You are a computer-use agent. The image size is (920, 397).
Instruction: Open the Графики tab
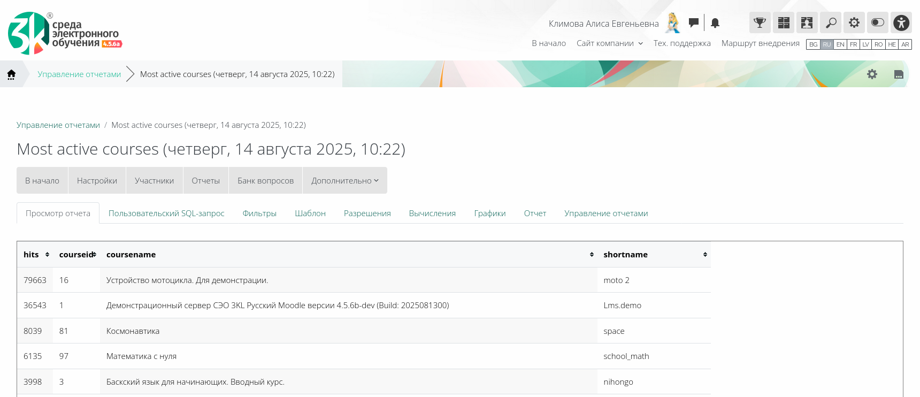tap(489, 213)
